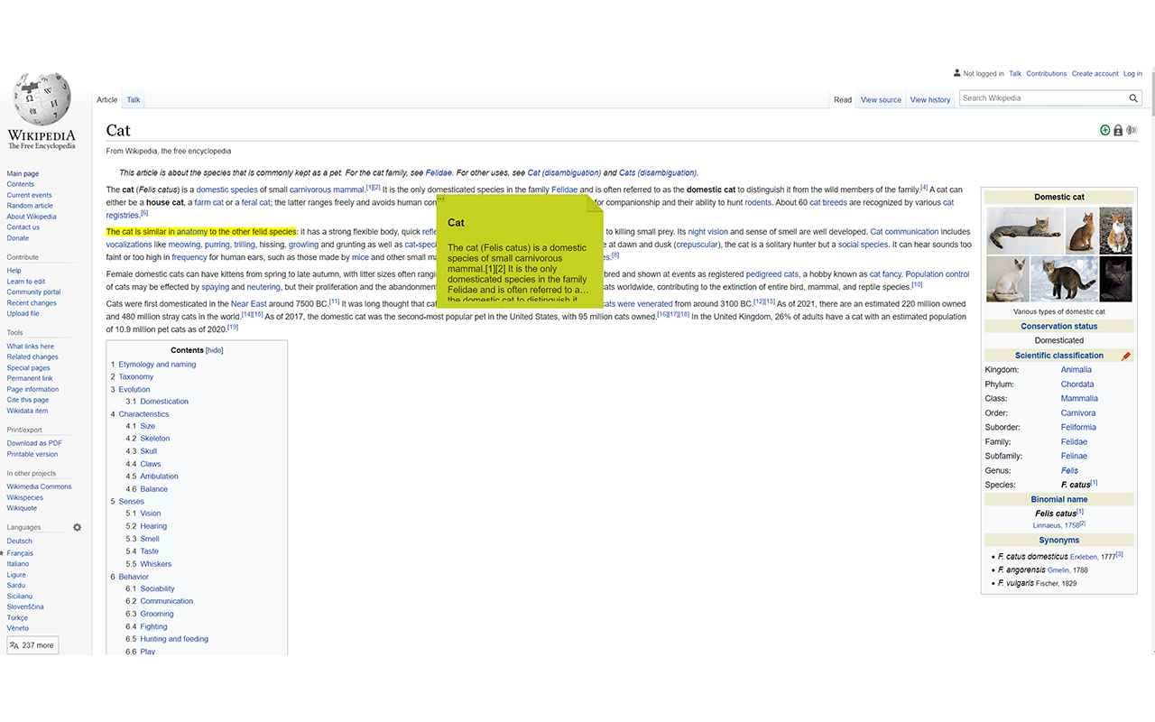Open user Talk link in header
The width and height of the screenshot is (1155, 722).
tap(1015, 74)
